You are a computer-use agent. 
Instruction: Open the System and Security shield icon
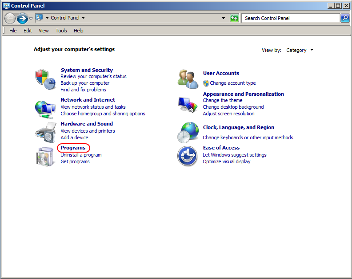pyautogui.click(x=45, y=79)
